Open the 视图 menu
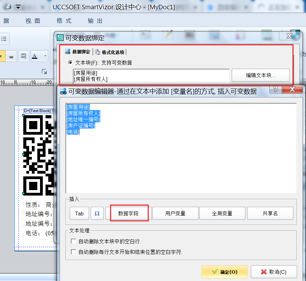 tap(33, 21)
